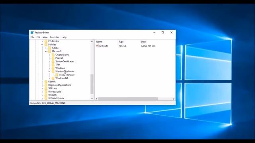Select the Cryptography folder icon

(x=53, y=55)
